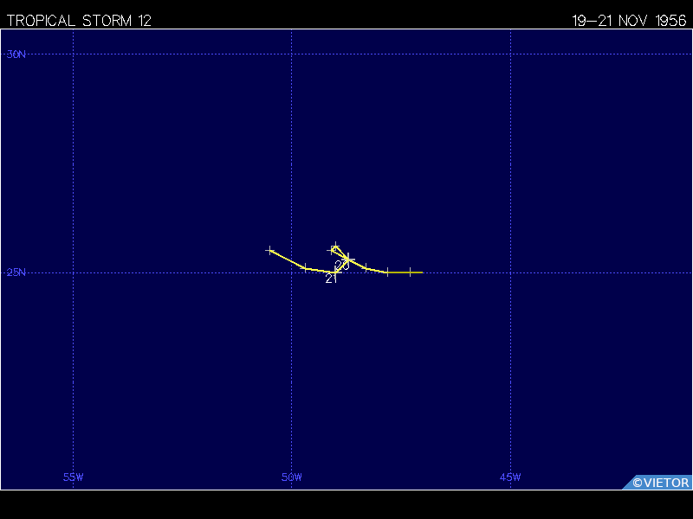Click the intersection of 50W and 25N gridlines
Viewport: 693px width, 519px height.
click(292, 272)
